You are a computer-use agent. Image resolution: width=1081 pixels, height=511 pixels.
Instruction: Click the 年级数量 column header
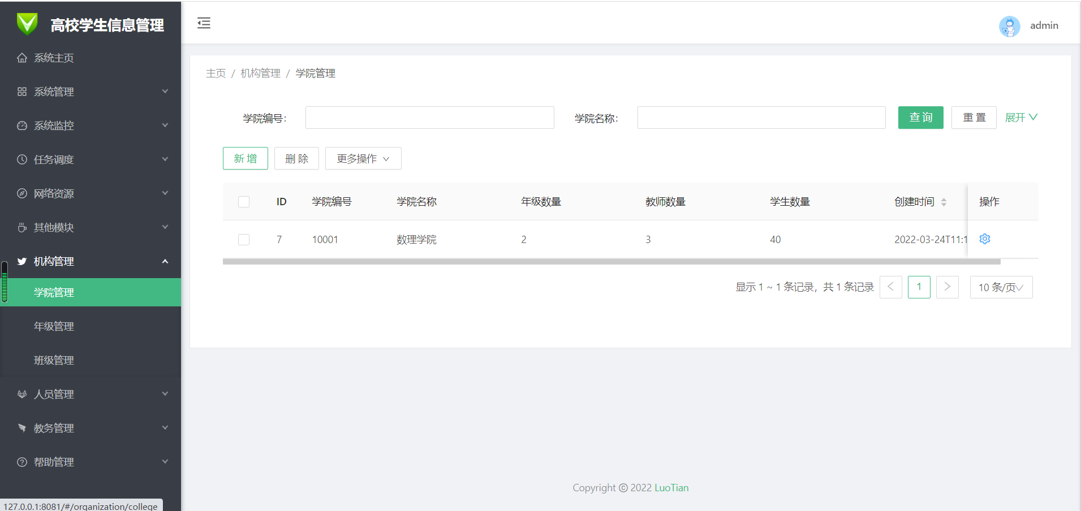tap(541, 202)
